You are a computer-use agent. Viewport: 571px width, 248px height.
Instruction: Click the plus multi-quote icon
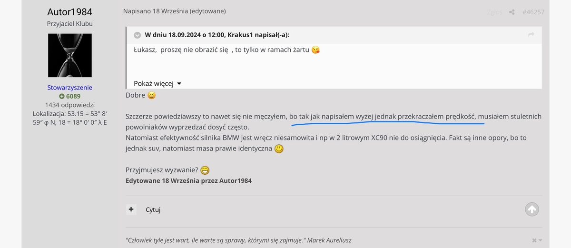point(131,209)
